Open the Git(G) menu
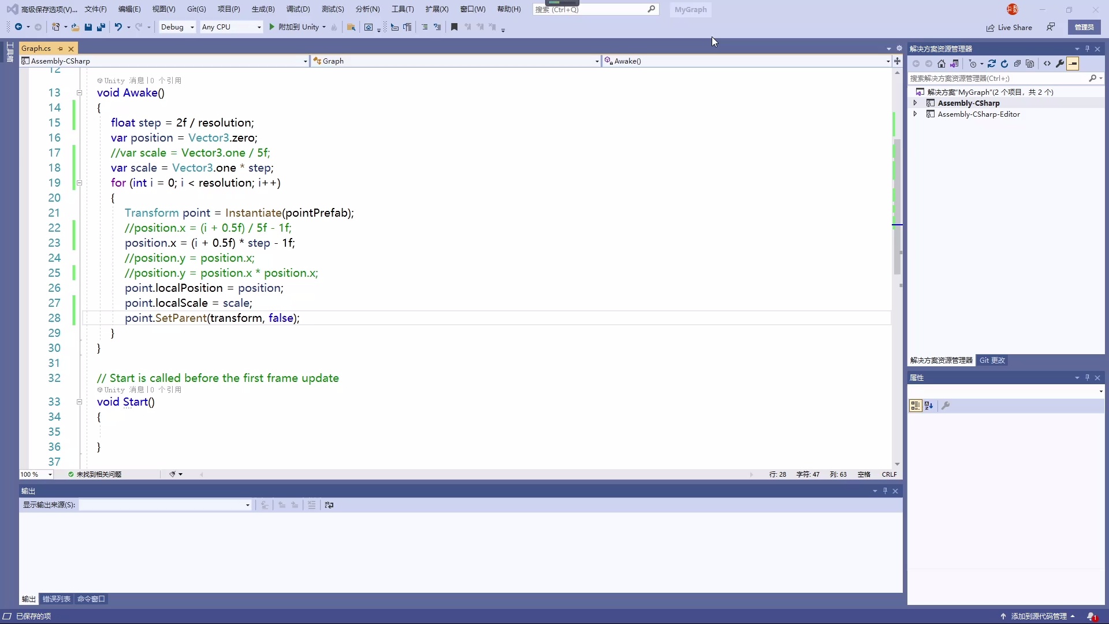1109x624 pixels. (196, 9)
